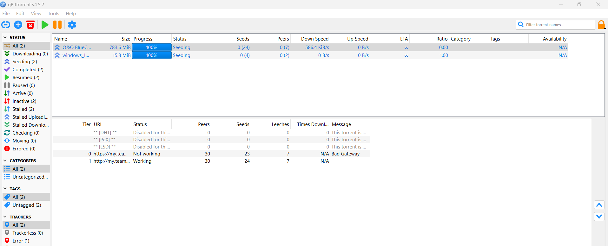Open the Edit menu

(x=20, y=14)
